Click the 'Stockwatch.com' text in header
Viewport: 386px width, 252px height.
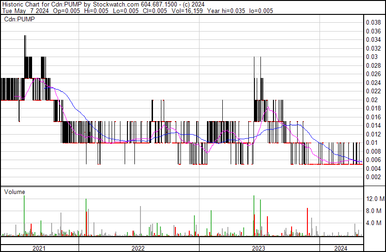(x=116, y=5)
